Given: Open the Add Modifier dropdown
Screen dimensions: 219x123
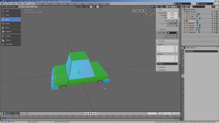Looking at the screenshot, I should [202, 51].
